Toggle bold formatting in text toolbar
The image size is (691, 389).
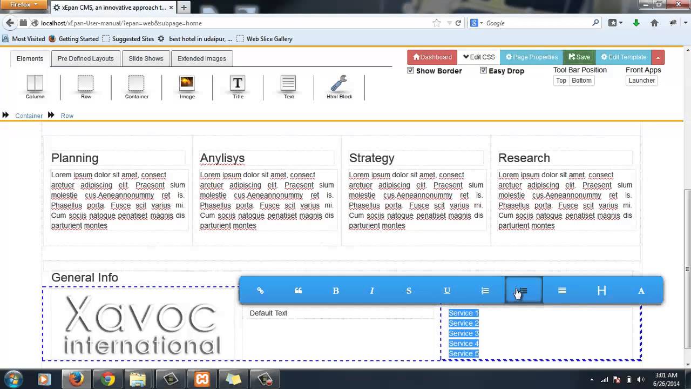(x=336, y=291)
